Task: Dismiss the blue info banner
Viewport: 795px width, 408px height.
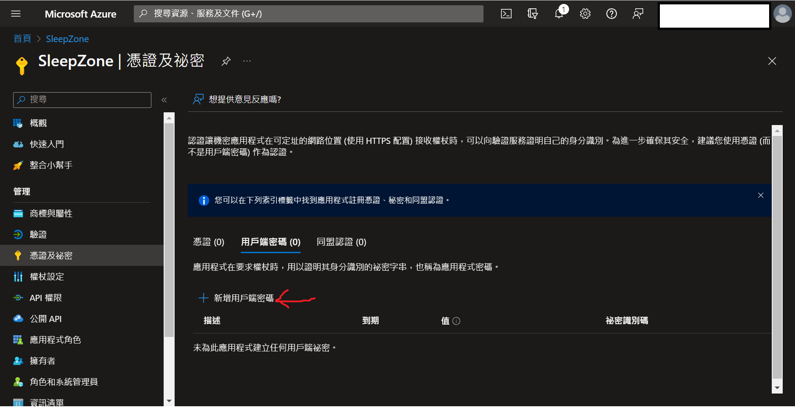Action: (761, 195)
